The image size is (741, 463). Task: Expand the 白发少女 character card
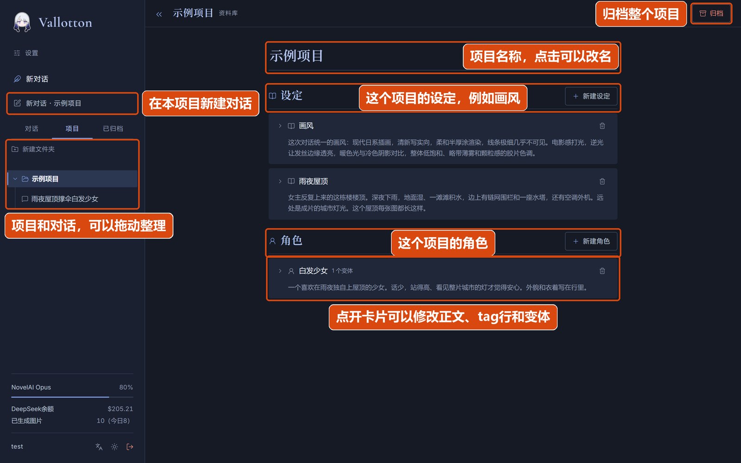280,271
